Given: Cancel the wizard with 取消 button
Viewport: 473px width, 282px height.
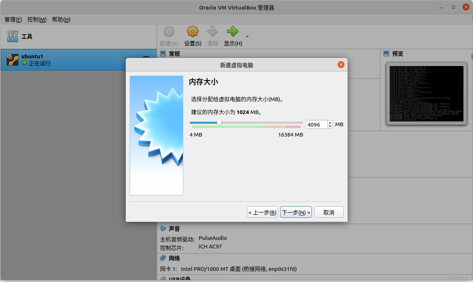Looking at the screenshot, I should 329,212.
